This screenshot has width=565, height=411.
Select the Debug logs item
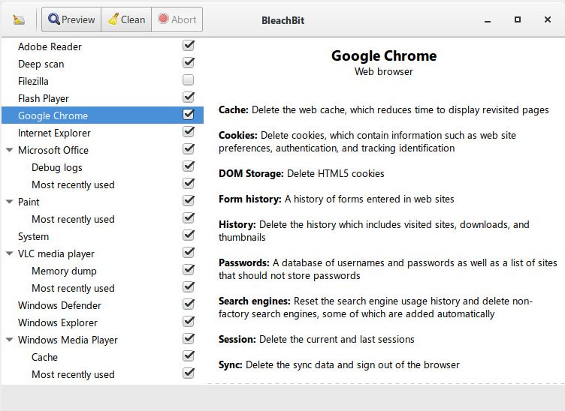pos(102,167)
